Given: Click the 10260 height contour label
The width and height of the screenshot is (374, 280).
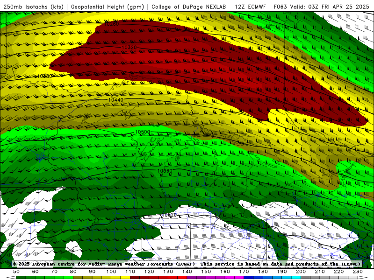Looking at the screenshot, I should tap(111, 24).
